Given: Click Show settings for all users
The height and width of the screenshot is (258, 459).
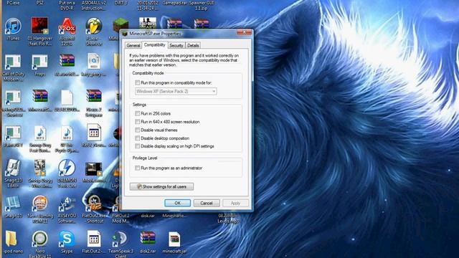Looking at the screenshot, I should [161, 186].
